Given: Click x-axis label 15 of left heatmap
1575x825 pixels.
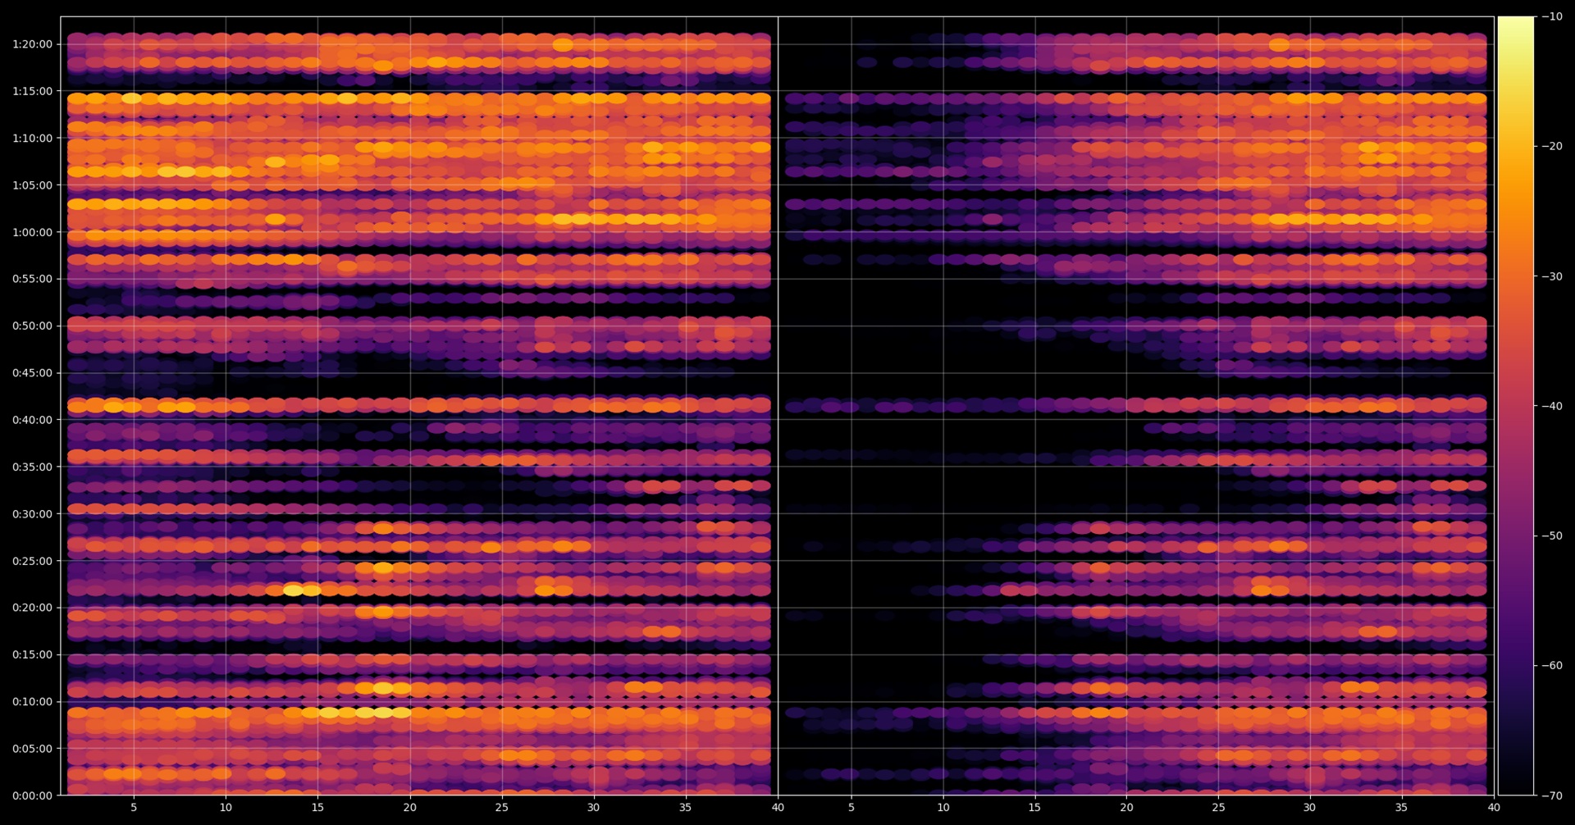Looking at the screenshot, I should tap(317, 808).
